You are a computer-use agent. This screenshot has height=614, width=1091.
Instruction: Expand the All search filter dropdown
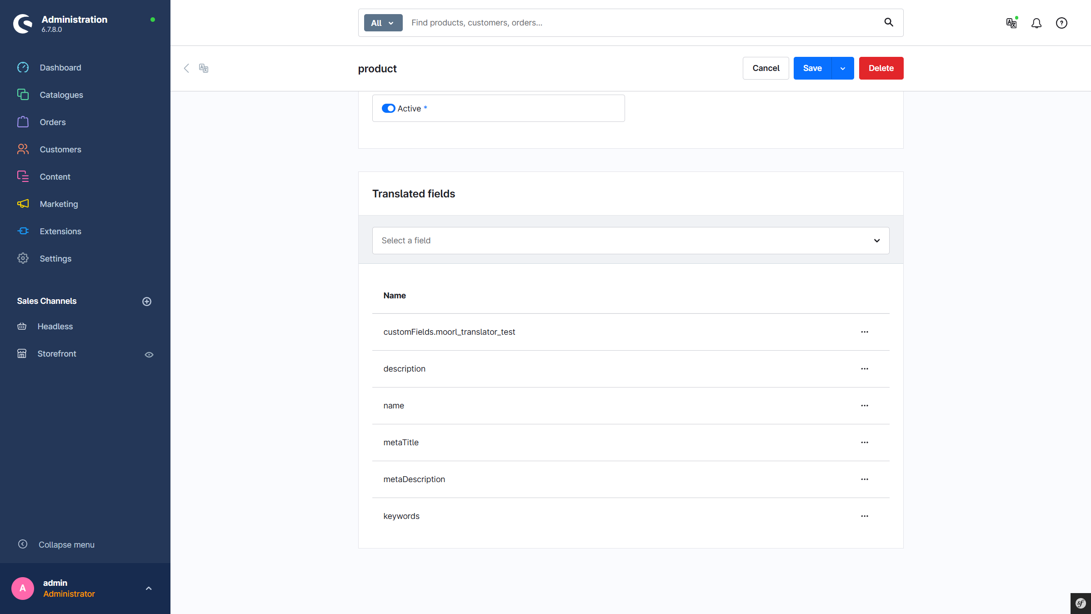click(382, 23)
